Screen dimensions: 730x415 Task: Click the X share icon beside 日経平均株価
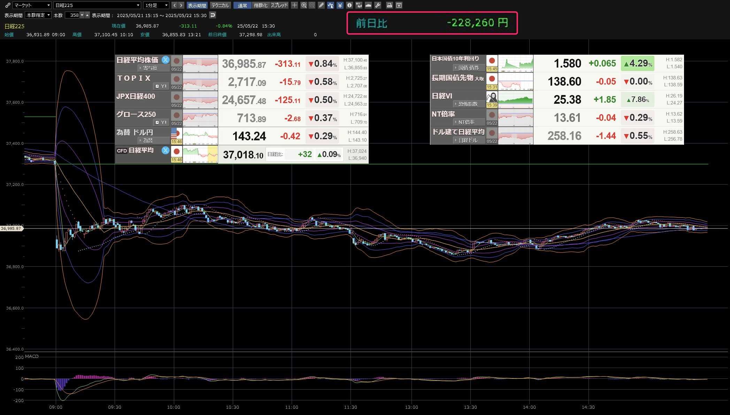point(166,60)
